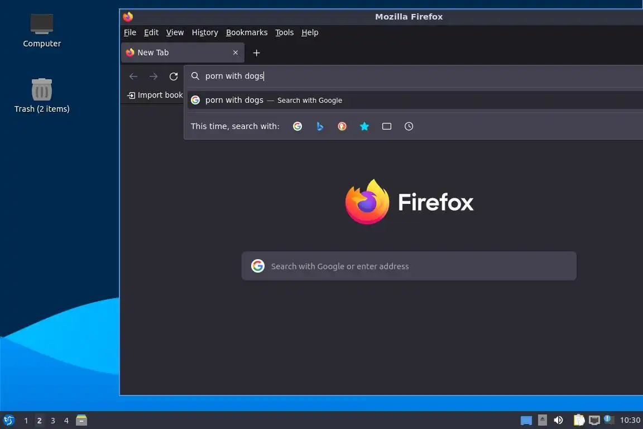Image resolution: width=643 pixels, height=429 pixels.
Task: Switch to workspace 2
Action: (40, 421)
